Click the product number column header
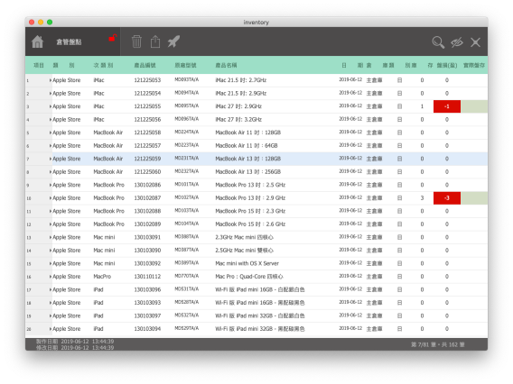The height and width of the screenshot is (384, 513). pos(145,65)
